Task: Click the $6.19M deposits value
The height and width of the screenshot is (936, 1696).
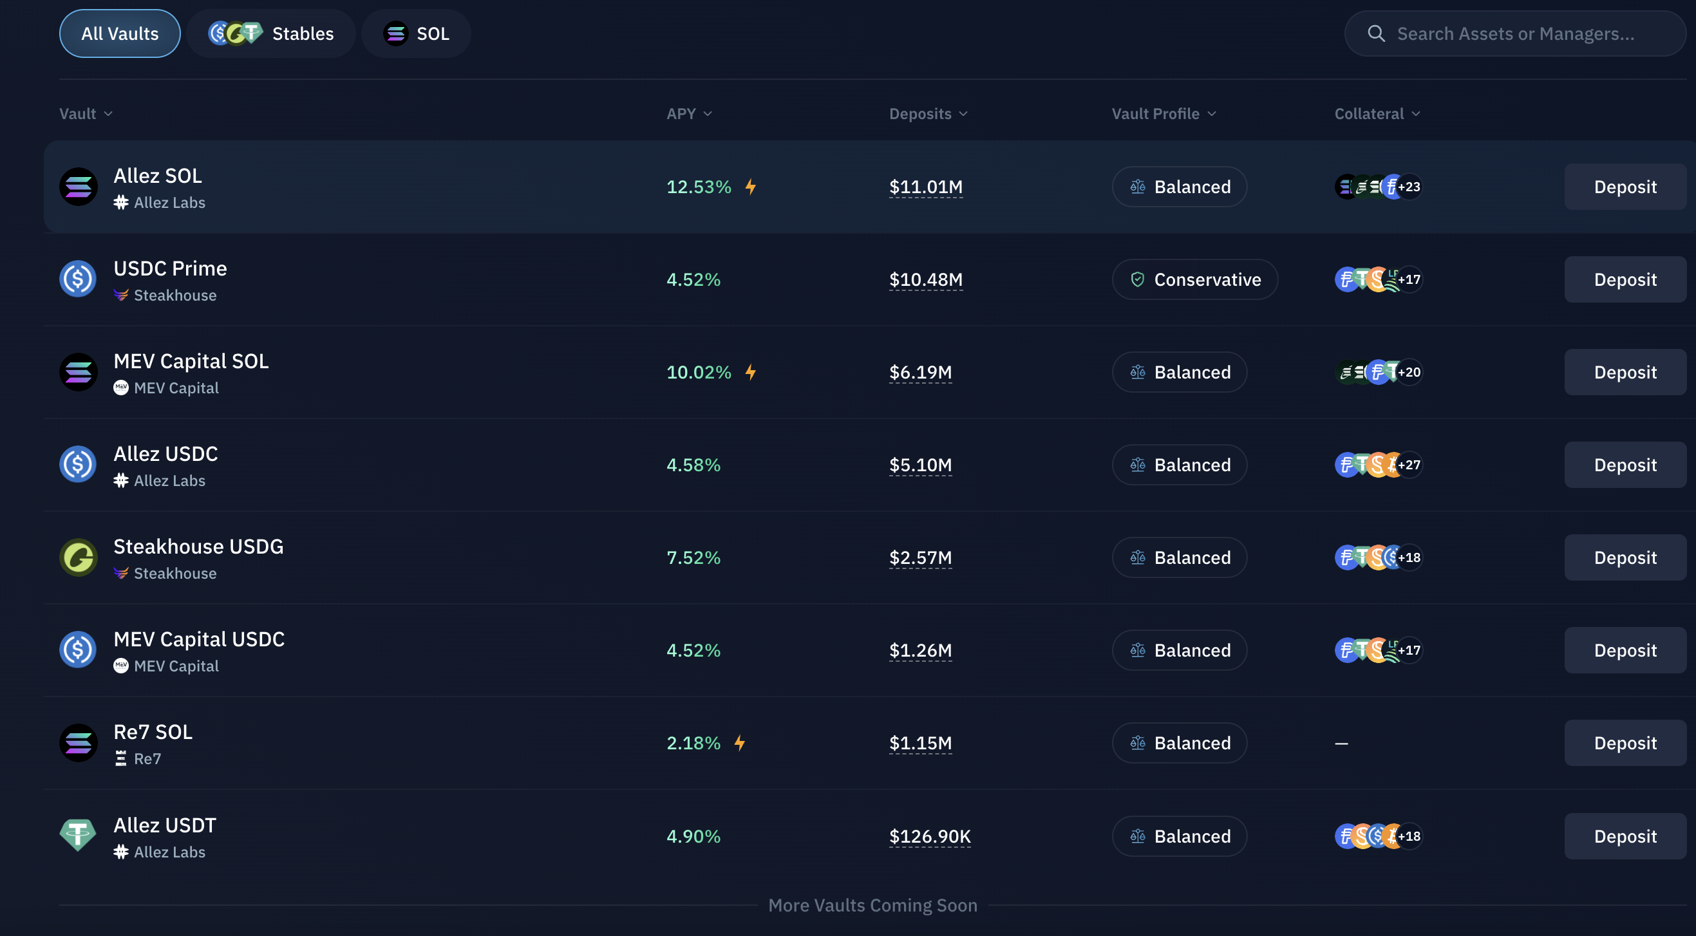Action: (x=920, y=373)
